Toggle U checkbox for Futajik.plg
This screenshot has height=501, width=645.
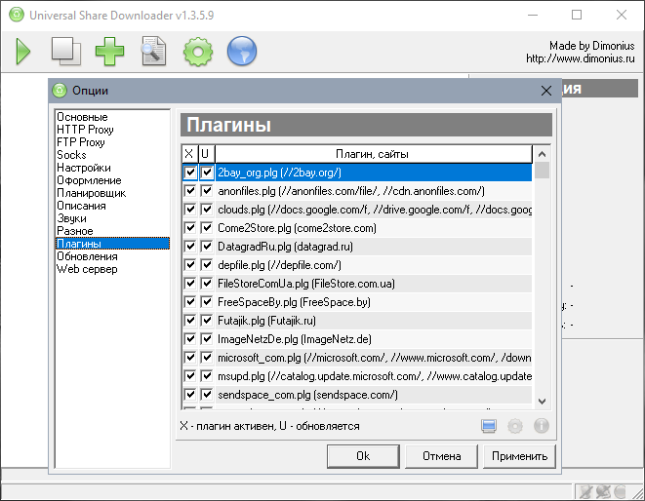coord(207,320)
